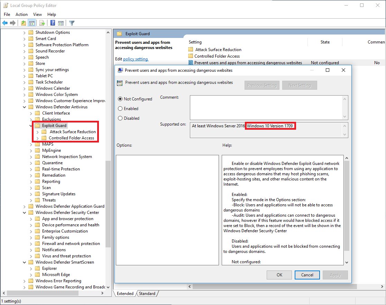Click the Show/Hide Action Pane icon

click(61, 23)
